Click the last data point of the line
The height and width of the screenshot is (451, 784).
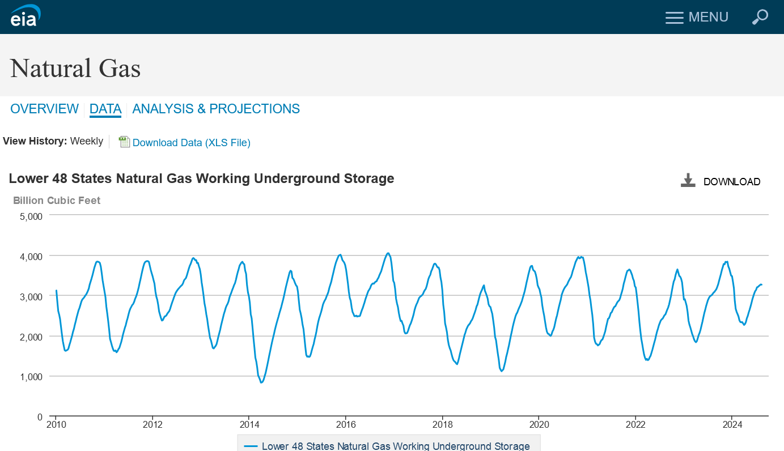pyautogui.click(x=761, y=284)
